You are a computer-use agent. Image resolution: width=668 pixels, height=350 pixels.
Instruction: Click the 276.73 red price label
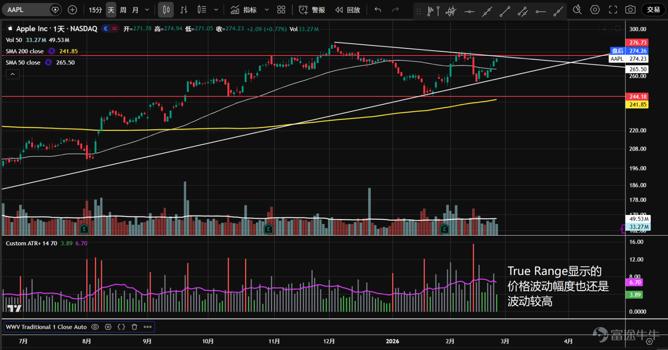637,43
